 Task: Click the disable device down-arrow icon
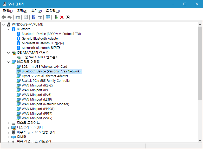coord(68,17)
